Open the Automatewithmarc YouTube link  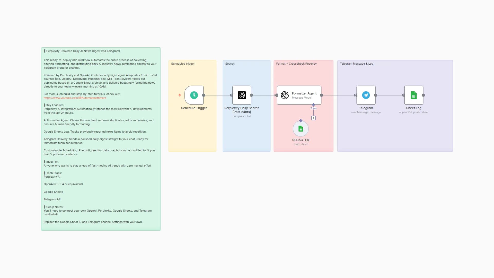point(75,98)
